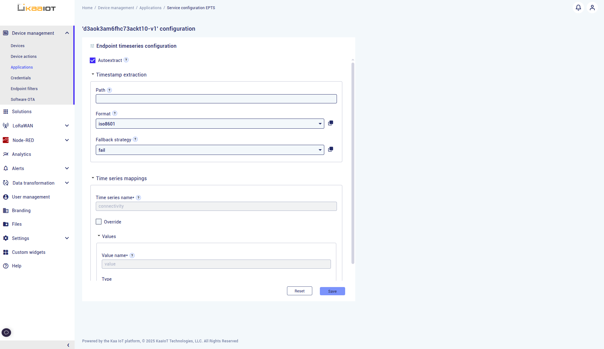The height and width of the screenshot is (349, 604).
Task: Open the Node-RED section in sidebar
Action: [x=23, y=140]
